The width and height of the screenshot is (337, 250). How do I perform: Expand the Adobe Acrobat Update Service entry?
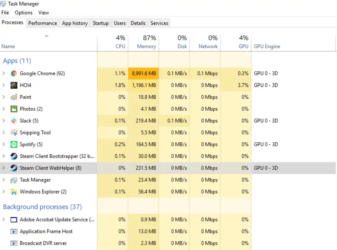[x=4, y=220]
